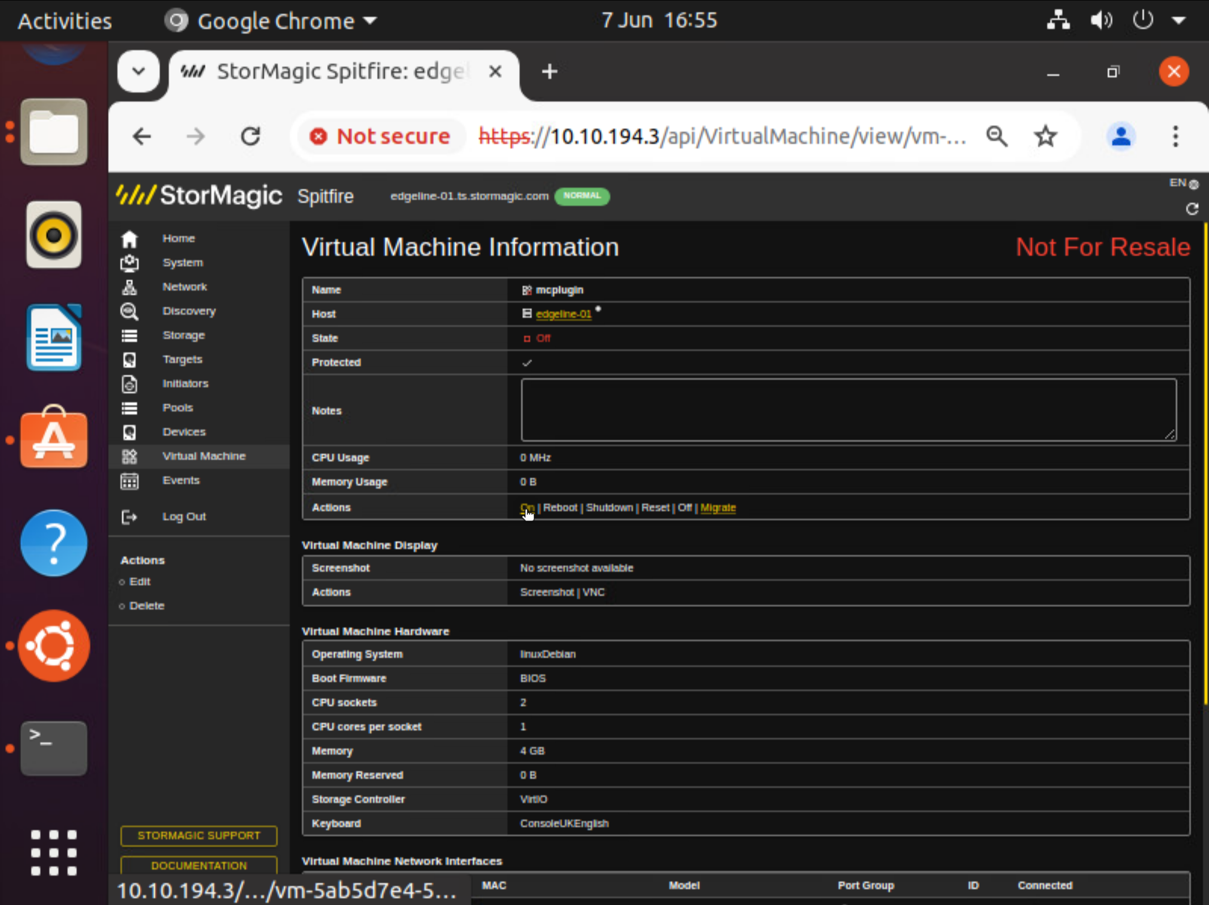
Task: Click in the Notes text area
Action: pos(849,410)
